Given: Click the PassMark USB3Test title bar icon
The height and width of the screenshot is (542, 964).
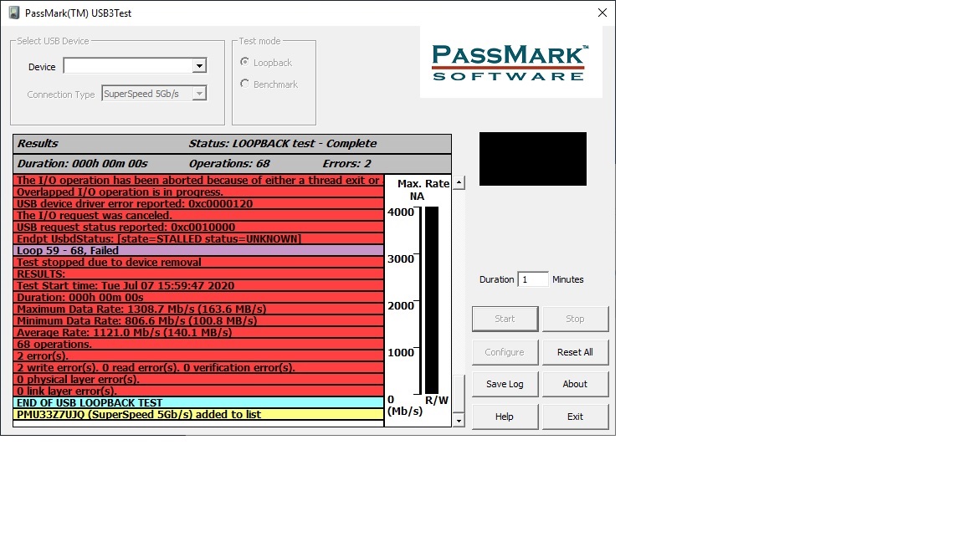Looking at the screenshot, I should click(13, 13).
